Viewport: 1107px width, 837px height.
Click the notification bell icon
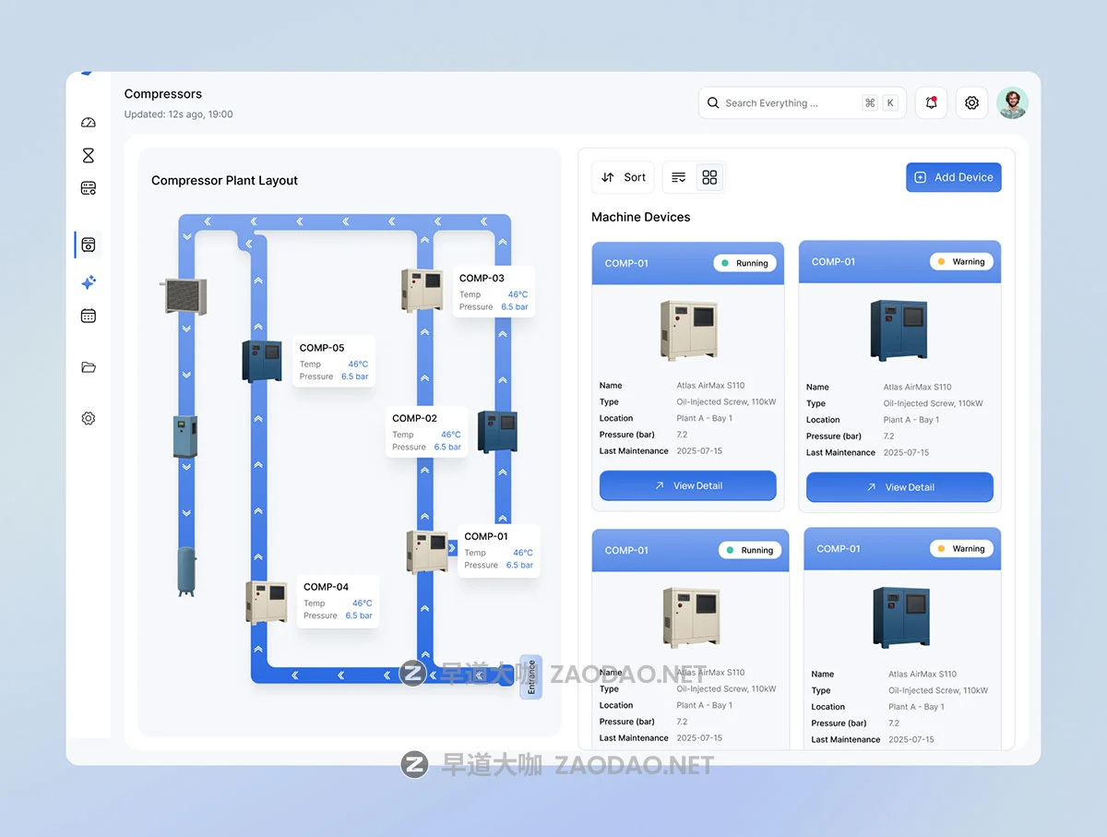(x=931, y=103)
